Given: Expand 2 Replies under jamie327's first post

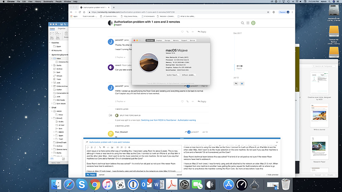Looking at the screenshot, I should click(x=120, y=57).
